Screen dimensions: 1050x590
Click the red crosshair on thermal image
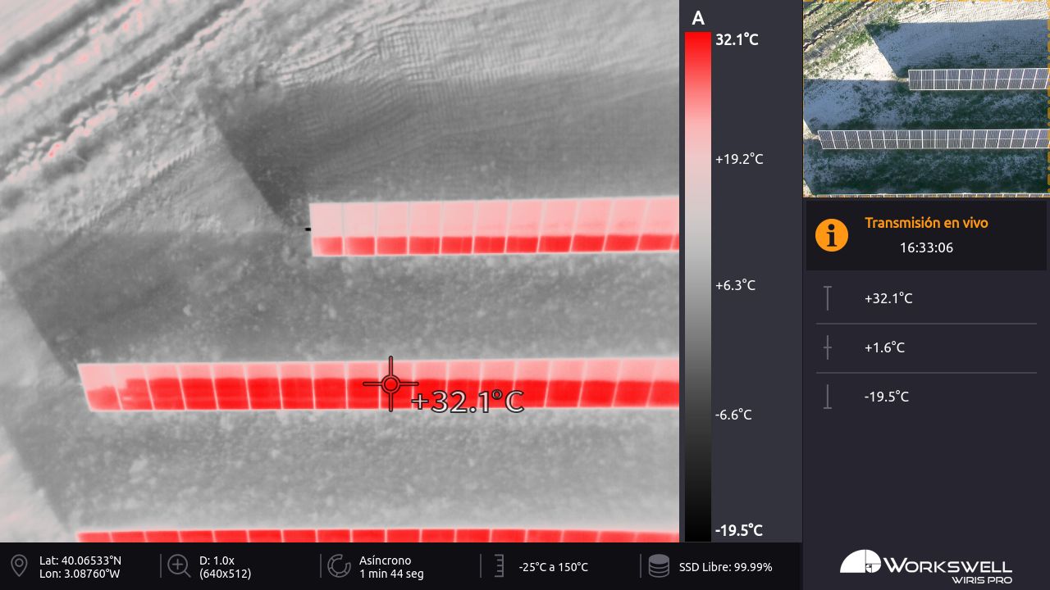[391, 383]
